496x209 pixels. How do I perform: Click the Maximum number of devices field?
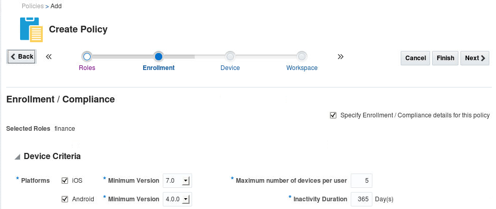361,181
